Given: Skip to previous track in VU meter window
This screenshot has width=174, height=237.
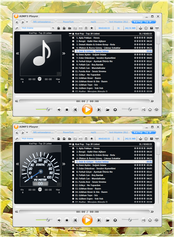Looking at the screenshot, I should [75, 220].
